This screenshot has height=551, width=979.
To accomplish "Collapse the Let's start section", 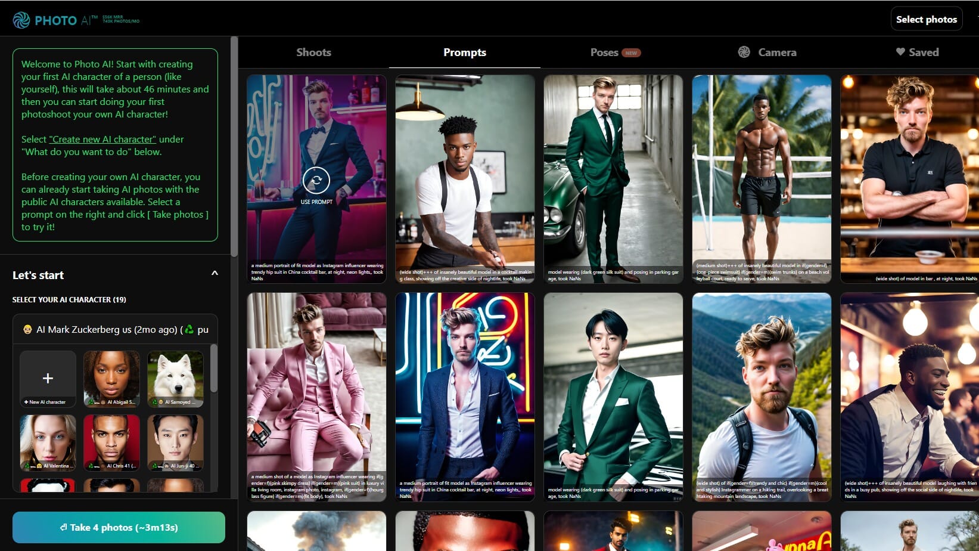I will point(215,273).
